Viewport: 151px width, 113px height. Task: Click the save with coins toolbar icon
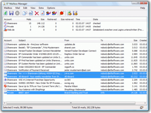(x=75, y=13)
